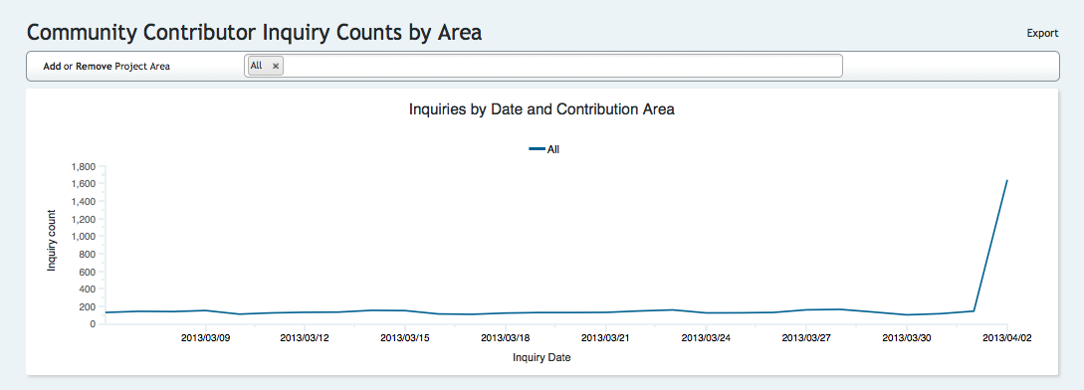The width and height of the screenshot is (1084, 390).
Task: Click the 2013/03/21 axis date label
Action: pos(605,338)
